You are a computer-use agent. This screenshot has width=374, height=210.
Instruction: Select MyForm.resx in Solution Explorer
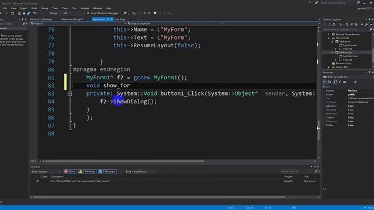[350, 45]
